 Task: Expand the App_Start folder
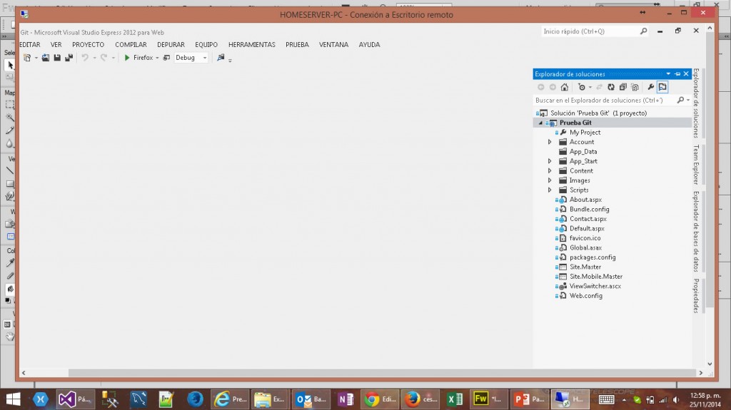pyautogui.click(x=550, y=161)
